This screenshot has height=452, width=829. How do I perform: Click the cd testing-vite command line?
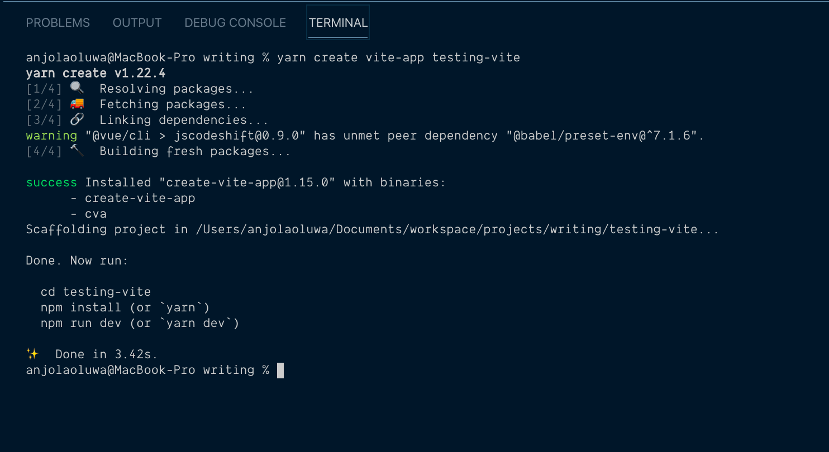[x=95, y=291]
